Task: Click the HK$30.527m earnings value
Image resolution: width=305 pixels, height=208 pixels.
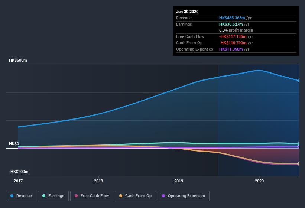Action: point(231,24)
